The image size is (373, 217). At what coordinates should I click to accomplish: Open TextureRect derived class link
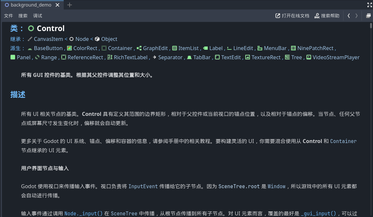coord(266,57)
